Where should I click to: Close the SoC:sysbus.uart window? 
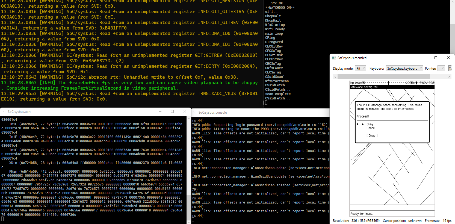tap(185, 111)
